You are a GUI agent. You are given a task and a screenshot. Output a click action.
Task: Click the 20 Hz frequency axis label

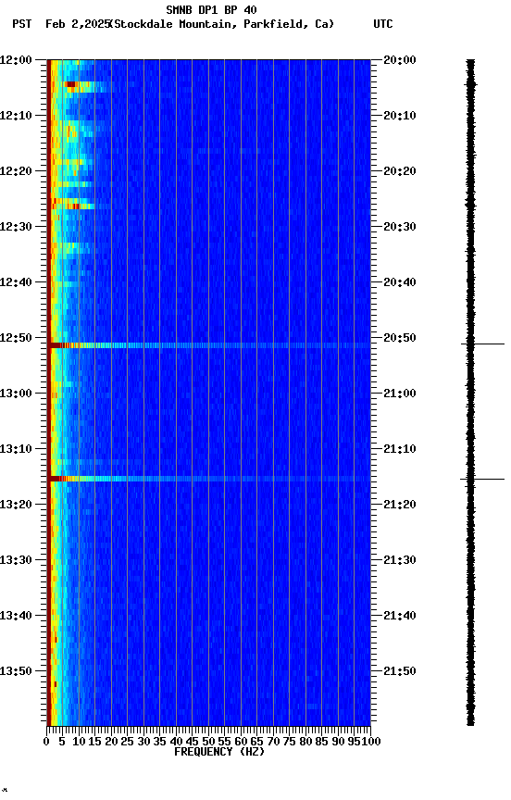click(x=111, y=742)
